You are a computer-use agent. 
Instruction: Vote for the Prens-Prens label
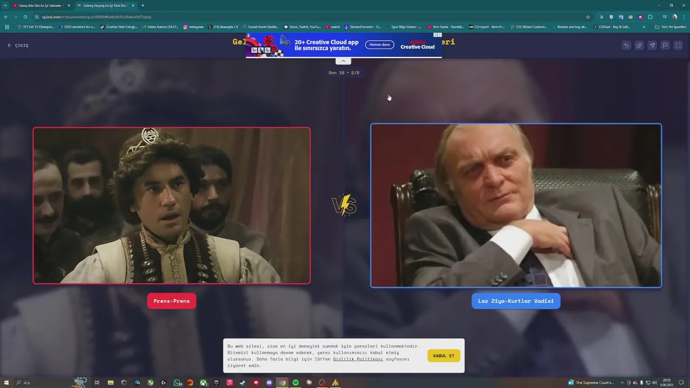click(171, 301)
